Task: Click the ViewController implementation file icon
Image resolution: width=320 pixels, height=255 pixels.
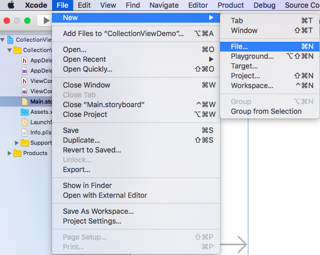Action: [25, 91]
